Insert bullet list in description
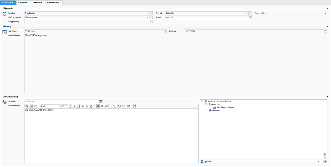Viewport: 331px width, 167px height. [111, 106]
